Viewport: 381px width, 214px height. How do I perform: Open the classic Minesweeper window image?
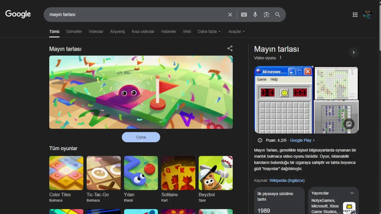click(284, 100)
